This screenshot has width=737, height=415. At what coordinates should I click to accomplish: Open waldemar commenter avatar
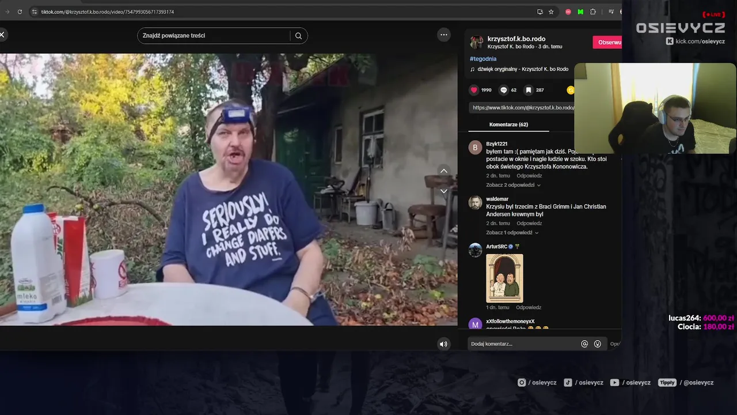click(x=475, y=202)
